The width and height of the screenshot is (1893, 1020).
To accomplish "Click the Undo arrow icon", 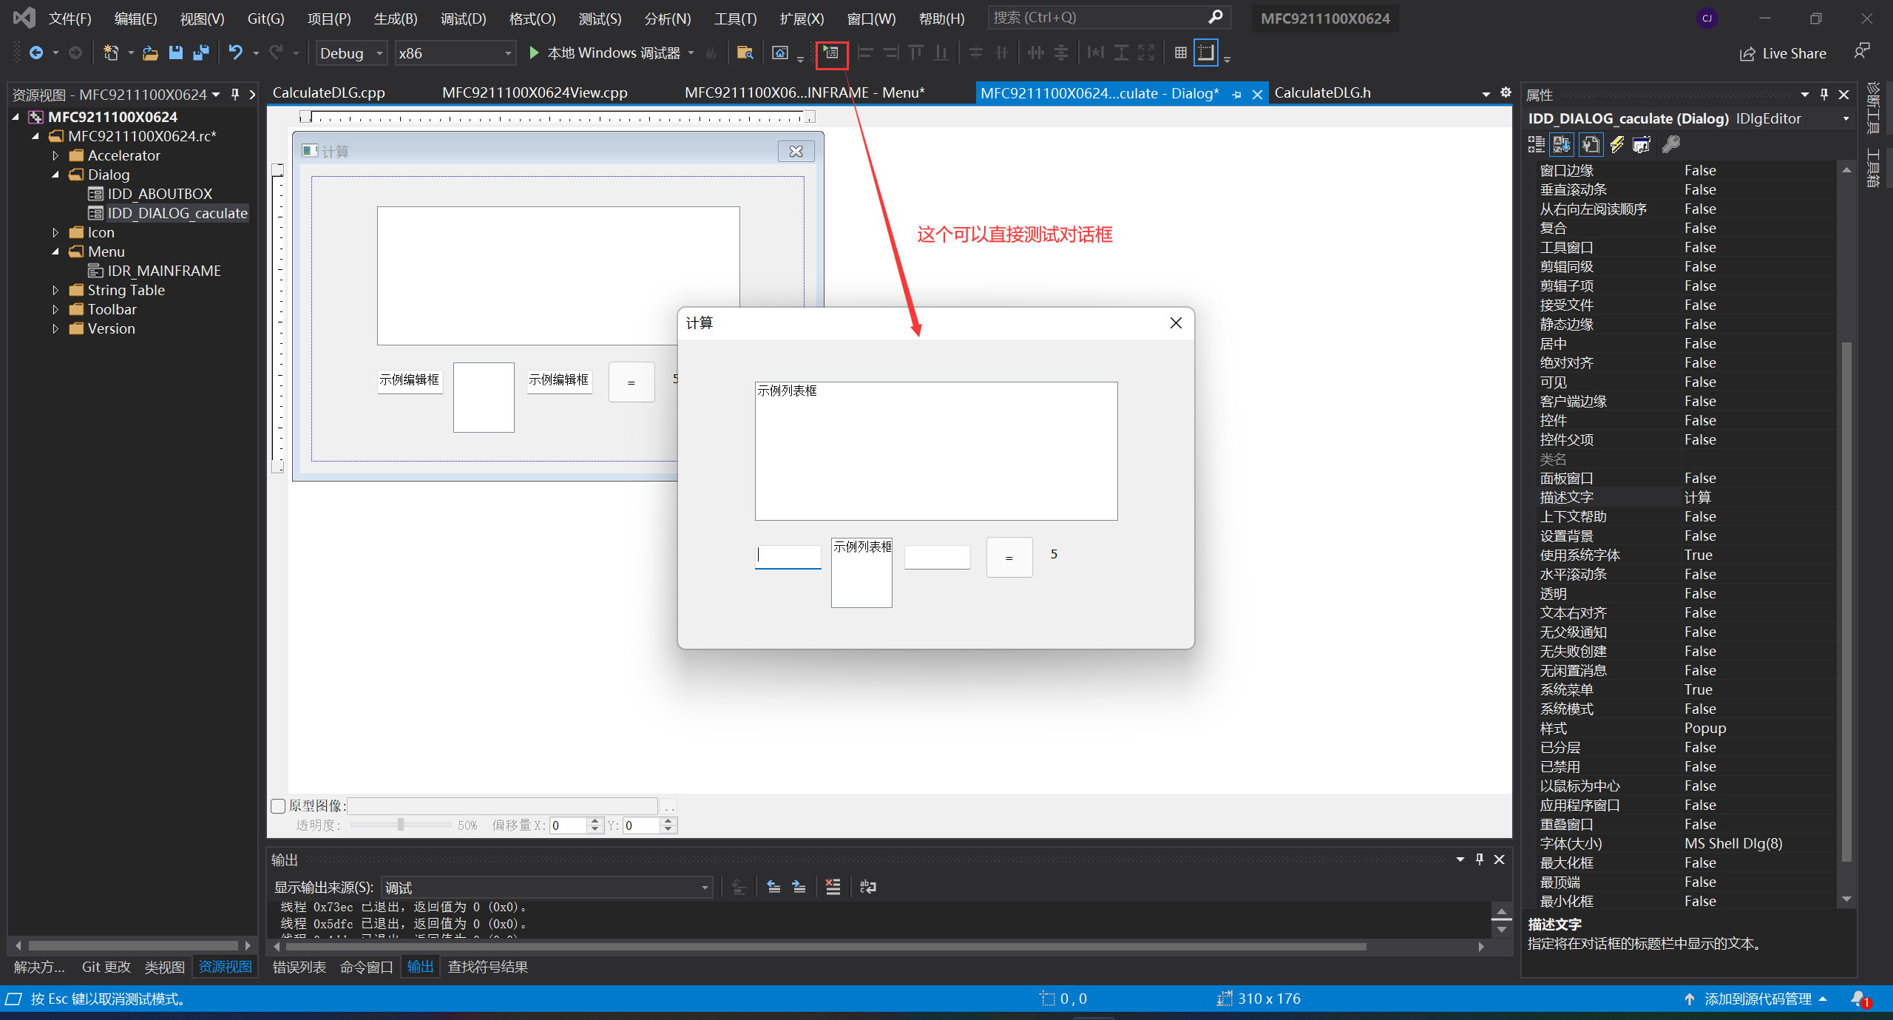I will pos(235,53).
